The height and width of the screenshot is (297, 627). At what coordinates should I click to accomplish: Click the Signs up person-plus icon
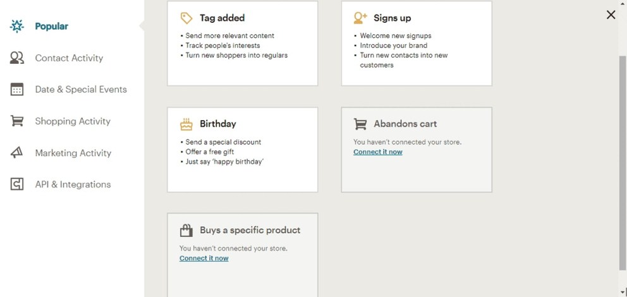[x=360, y=18]
